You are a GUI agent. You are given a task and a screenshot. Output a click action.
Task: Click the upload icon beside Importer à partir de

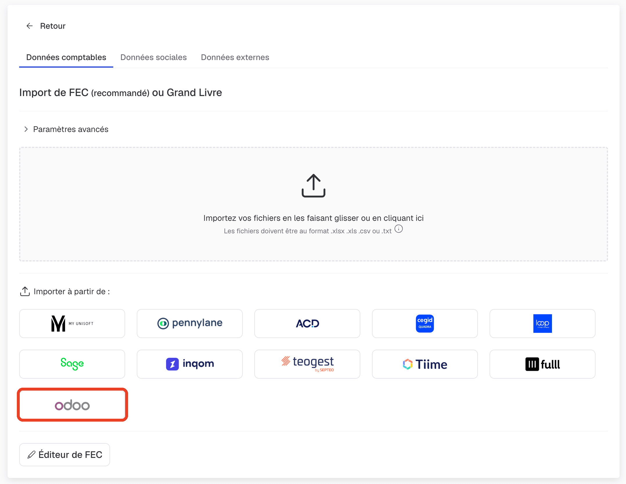(x=25, y=291)
